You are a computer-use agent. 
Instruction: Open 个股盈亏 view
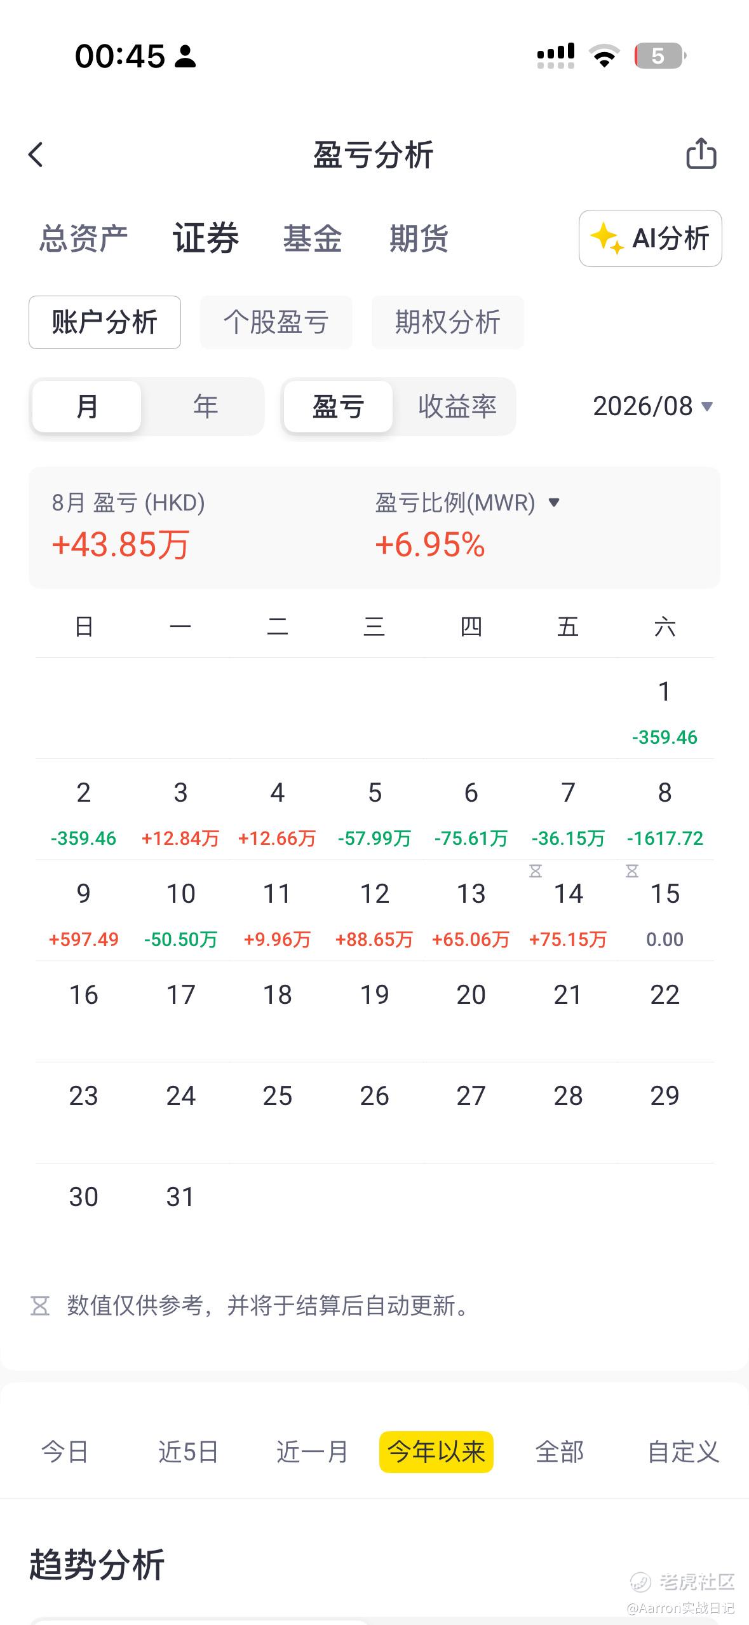276,322
